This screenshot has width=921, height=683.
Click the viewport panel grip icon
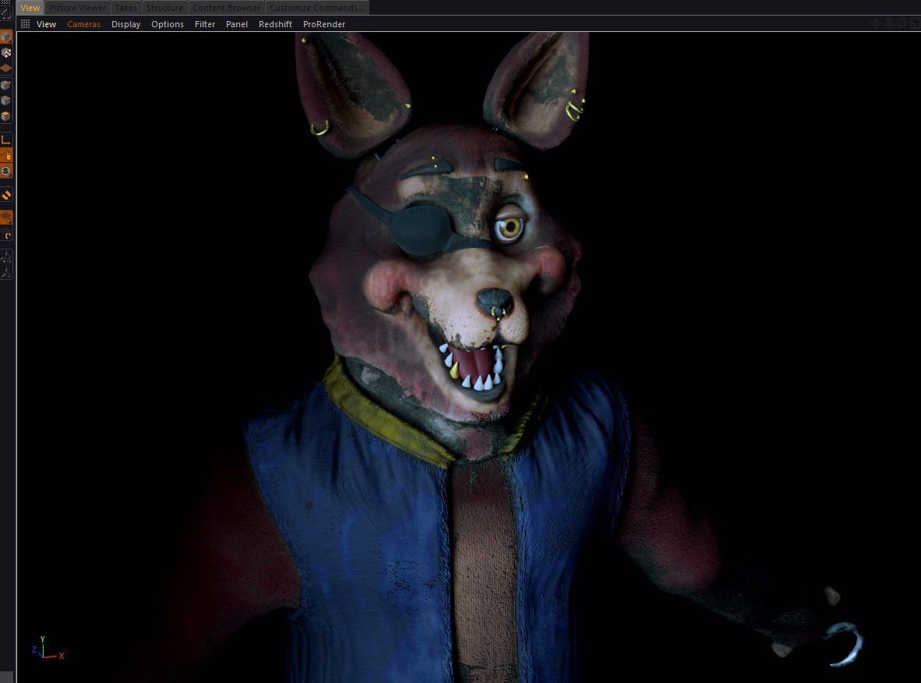click(25, 24)
